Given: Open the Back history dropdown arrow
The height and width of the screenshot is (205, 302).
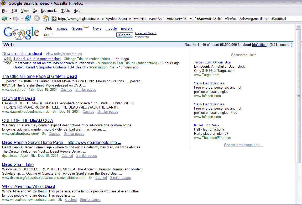Looking at the screenshot, I should (11, 19).
